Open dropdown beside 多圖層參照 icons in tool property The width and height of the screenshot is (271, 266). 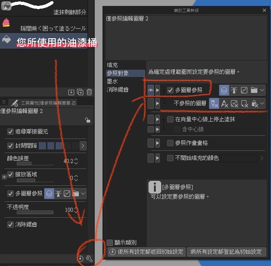(83, 194)
